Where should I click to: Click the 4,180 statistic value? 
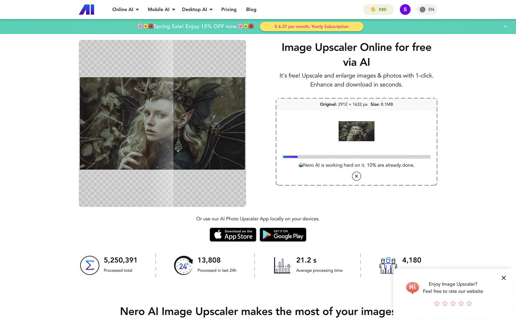[x=412, y=260]
